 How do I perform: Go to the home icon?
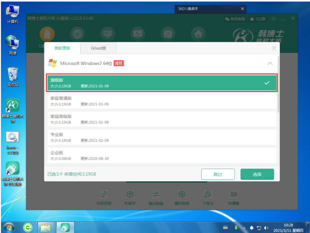click(x=198, y=34)
